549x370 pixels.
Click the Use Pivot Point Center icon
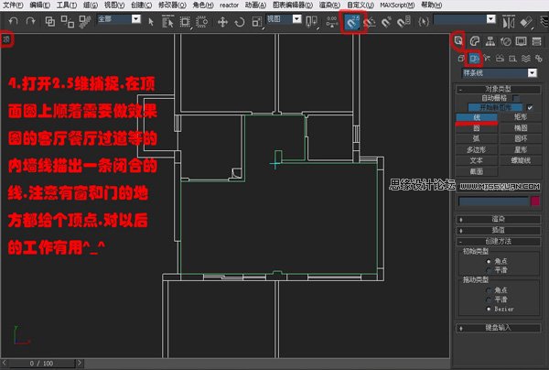(x=311, y=22)
